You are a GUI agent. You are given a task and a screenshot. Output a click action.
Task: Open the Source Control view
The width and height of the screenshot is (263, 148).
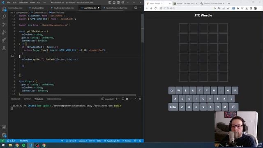tap(4, 25)
